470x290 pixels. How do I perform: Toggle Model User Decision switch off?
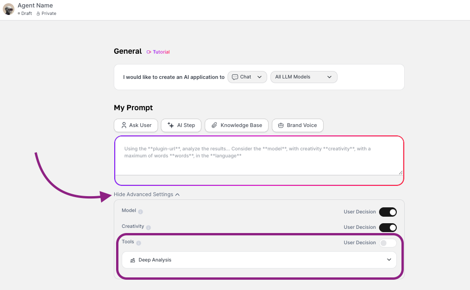387,212
